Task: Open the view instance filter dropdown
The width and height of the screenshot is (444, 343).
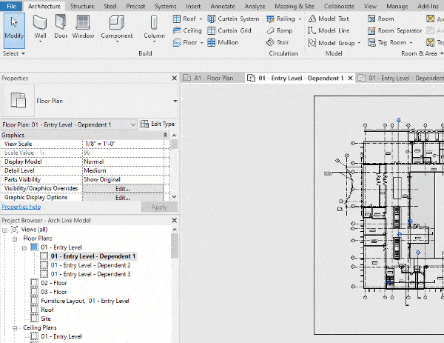Action: (133, 124)
